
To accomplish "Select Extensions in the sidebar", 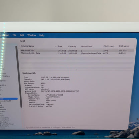I will (x=4, y=126).
